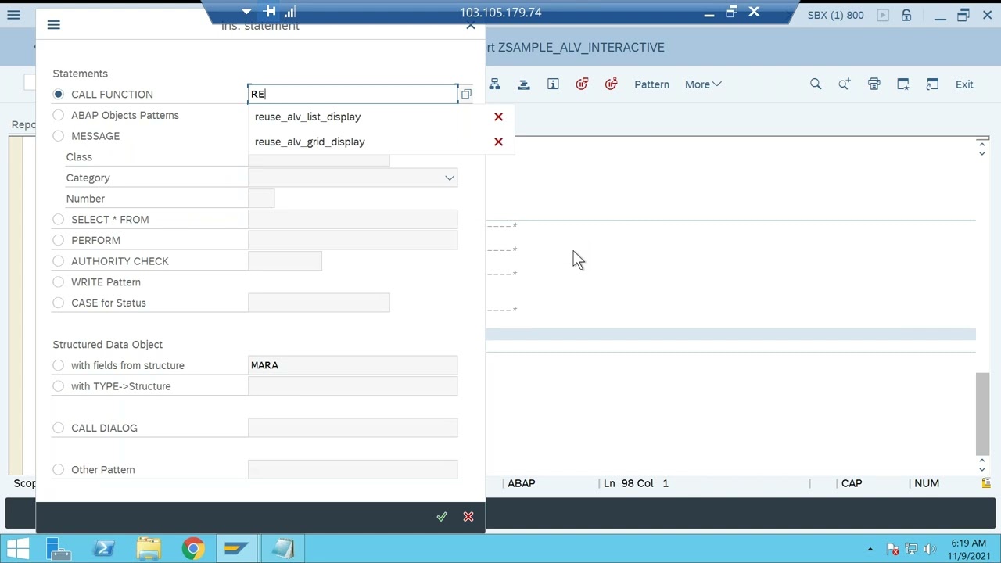Open the Windows Start menu

(x=19, y=549)
